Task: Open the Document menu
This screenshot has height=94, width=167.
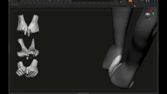Action: 30,3
